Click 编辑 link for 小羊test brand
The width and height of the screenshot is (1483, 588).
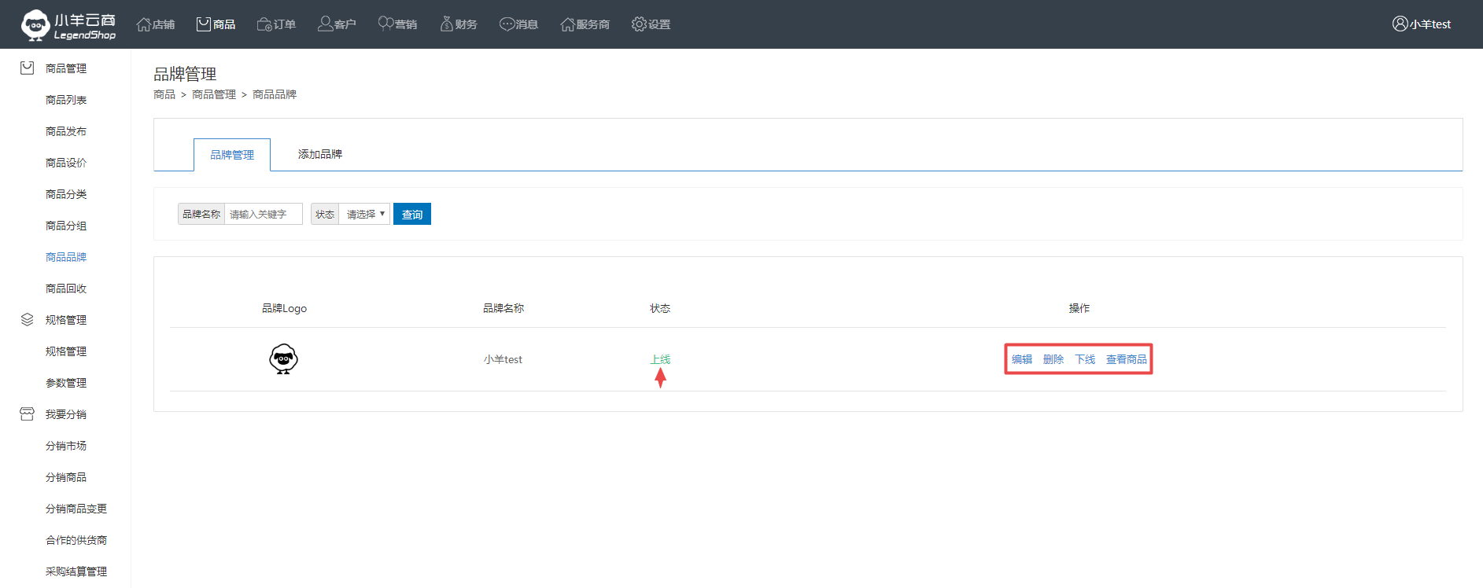click(x=1021, y=359)
